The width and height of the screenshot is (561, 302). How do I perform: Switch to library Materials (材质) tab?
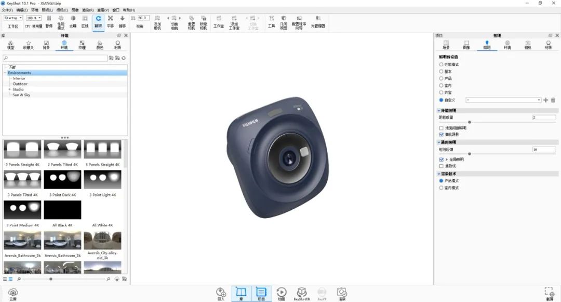point(117,45)
